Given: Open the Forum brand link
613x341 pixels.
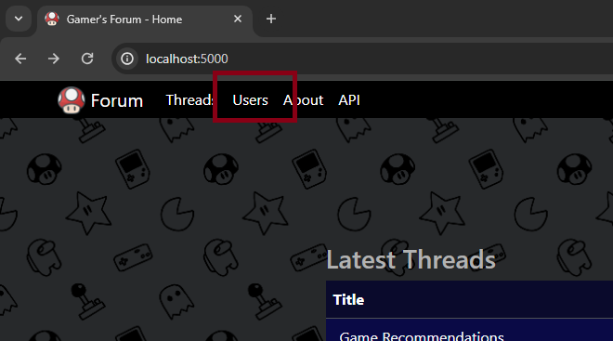Looking at the screenshot, I should [117, 100].
